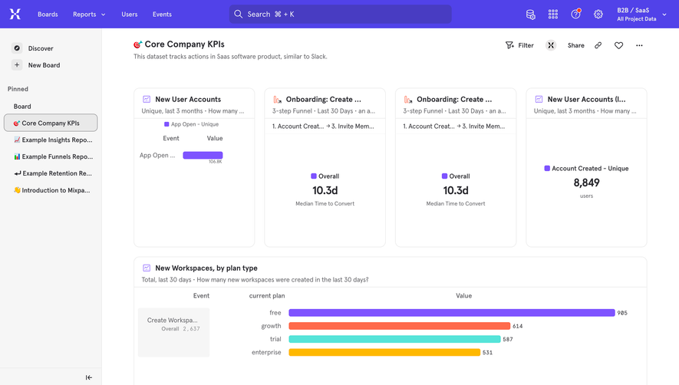The width and height of the screenshot is (679, 385).
Task: Click the Create Workspace event cell
Action: (x=173, y=333)
